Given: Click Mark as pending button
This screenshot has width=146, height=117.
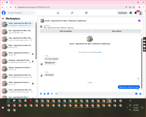Looking at the screenshot, I should (66, 31).
